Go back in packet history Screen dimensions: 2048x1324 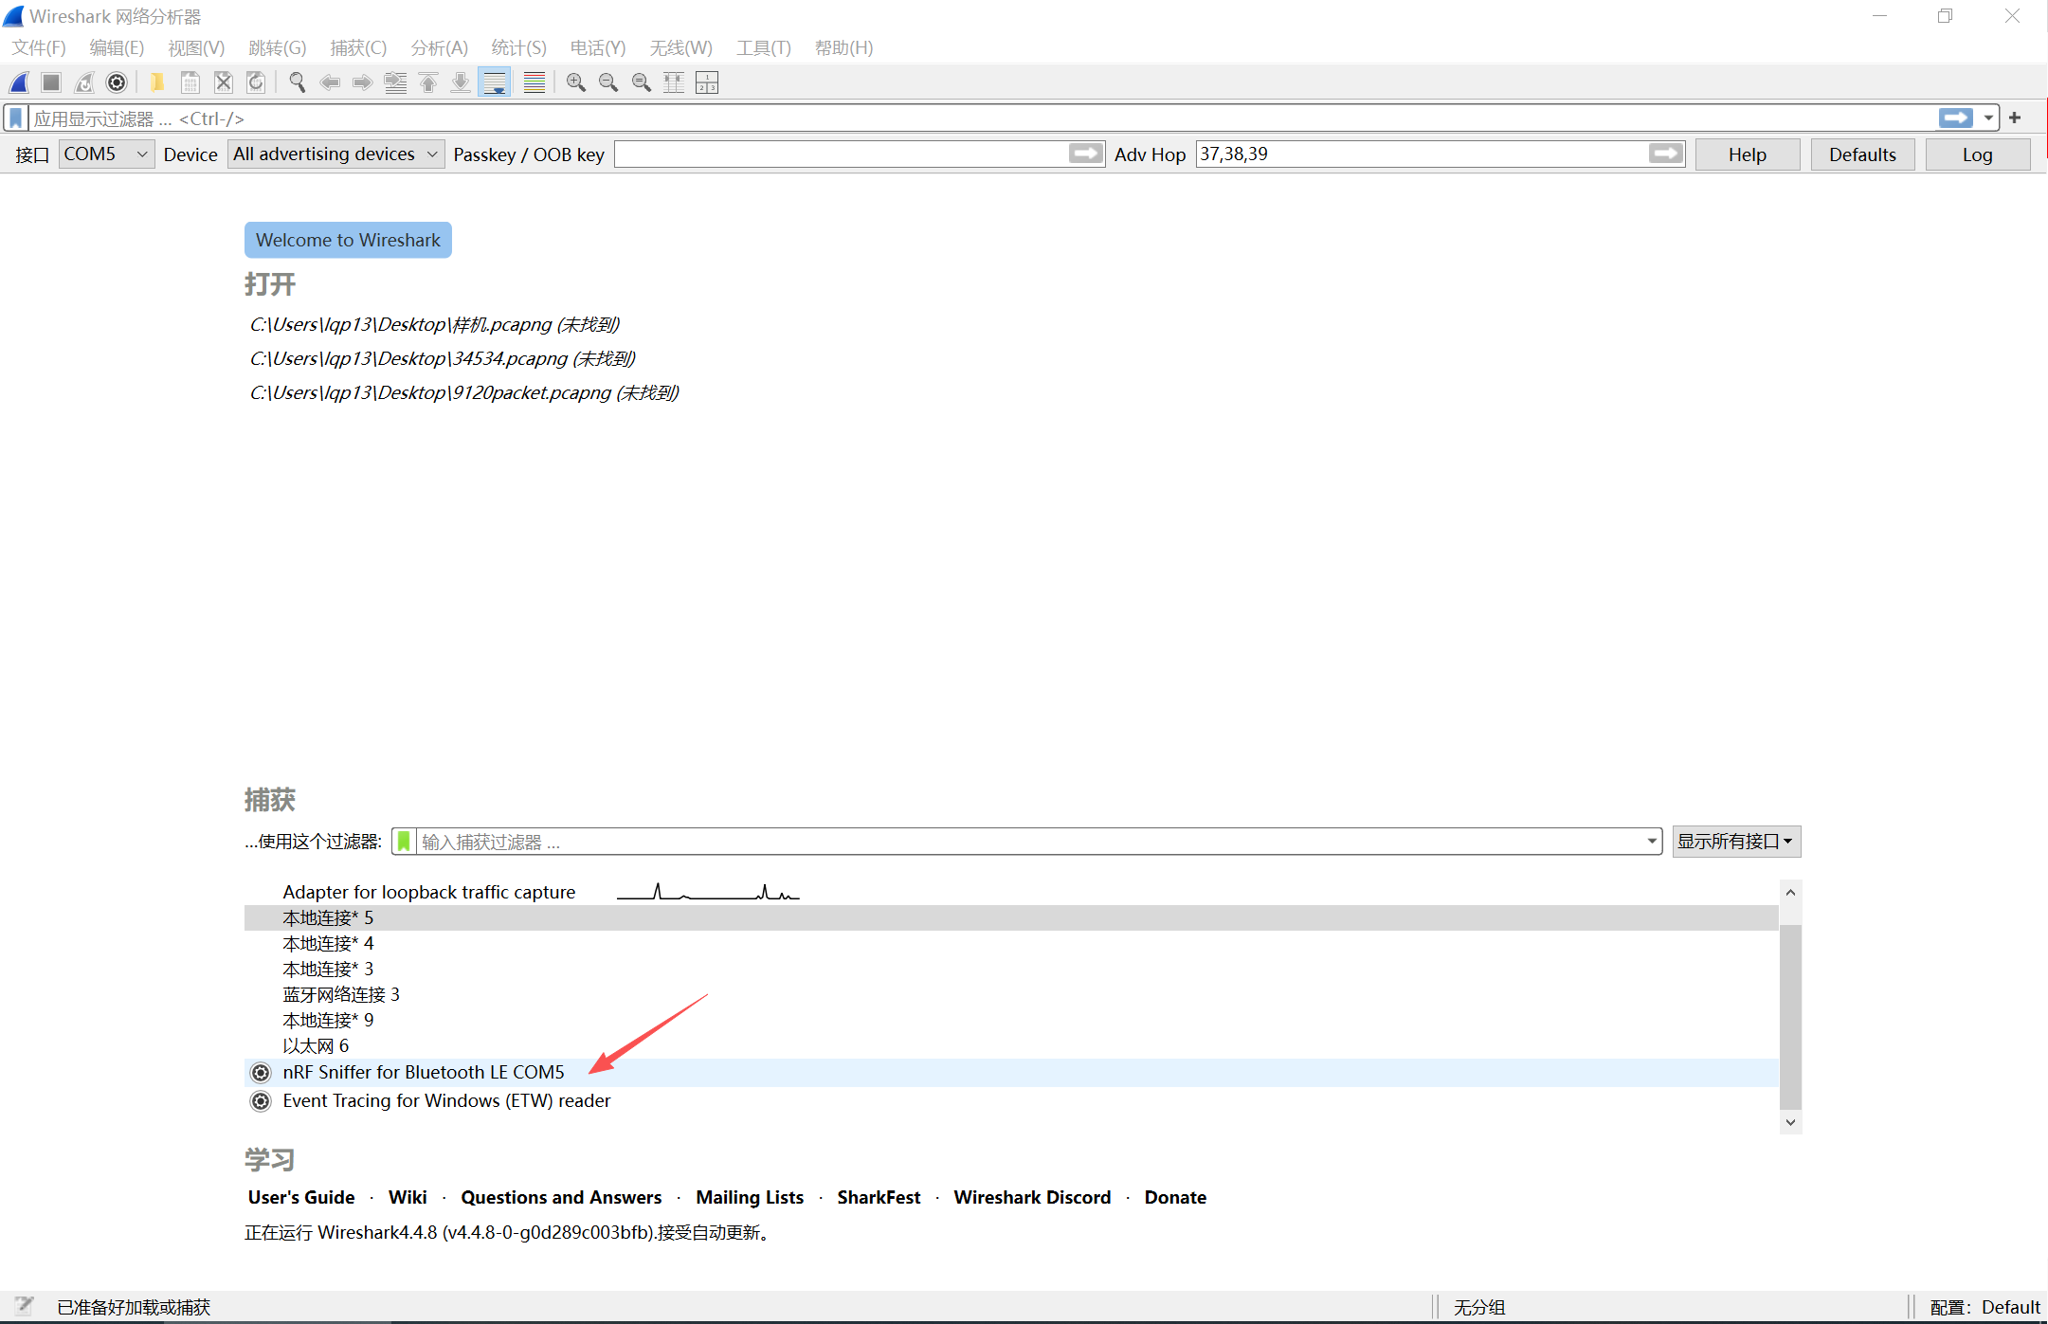tap(330, 82)
